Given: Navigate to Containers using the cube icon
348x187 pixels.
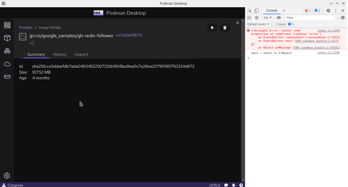Looking at the screenshot, I should click(x=7, y=38).
